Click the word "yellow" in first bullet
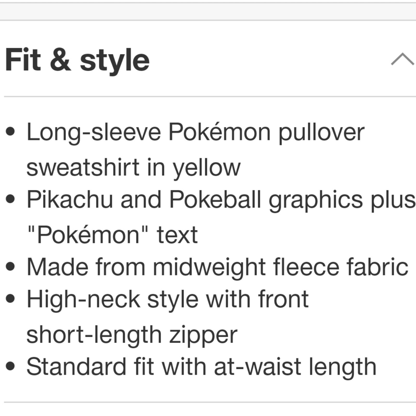The image size is (416, 416). pos(207,168)
